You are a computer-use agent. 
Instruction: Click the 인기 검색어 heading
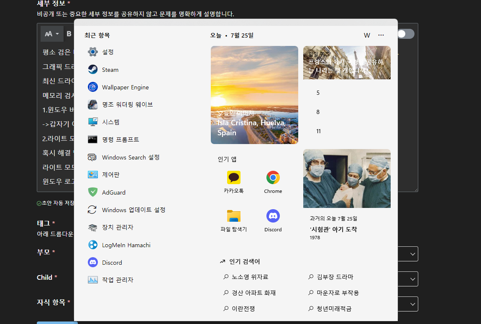point(245,261)
